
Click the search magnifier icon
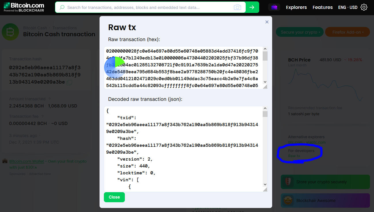pyautogui.click(x=62, y=7)
